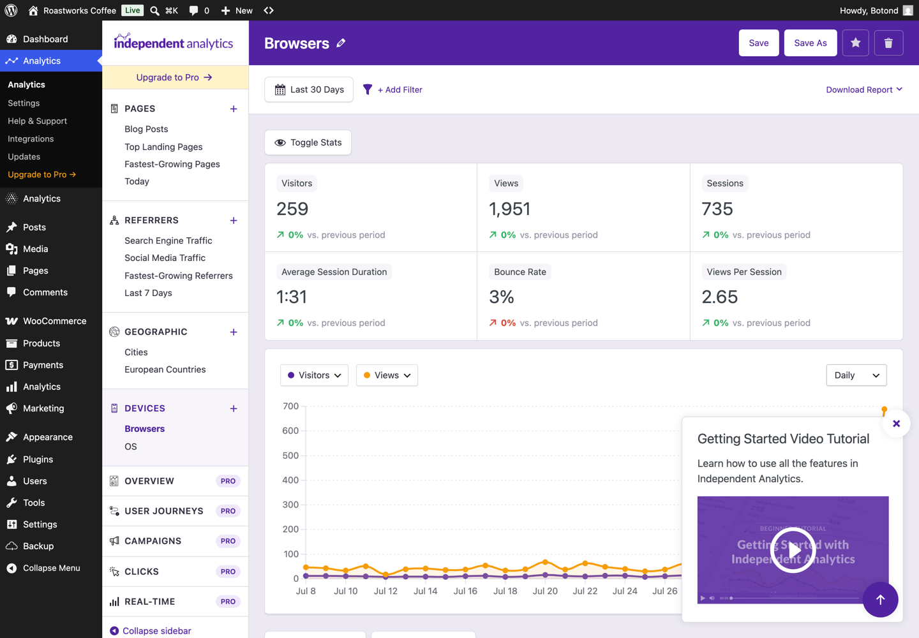Click the comments bubble icon in admin bar
Viewport: 919px width, 638px height.
click(x=194, y=11)
